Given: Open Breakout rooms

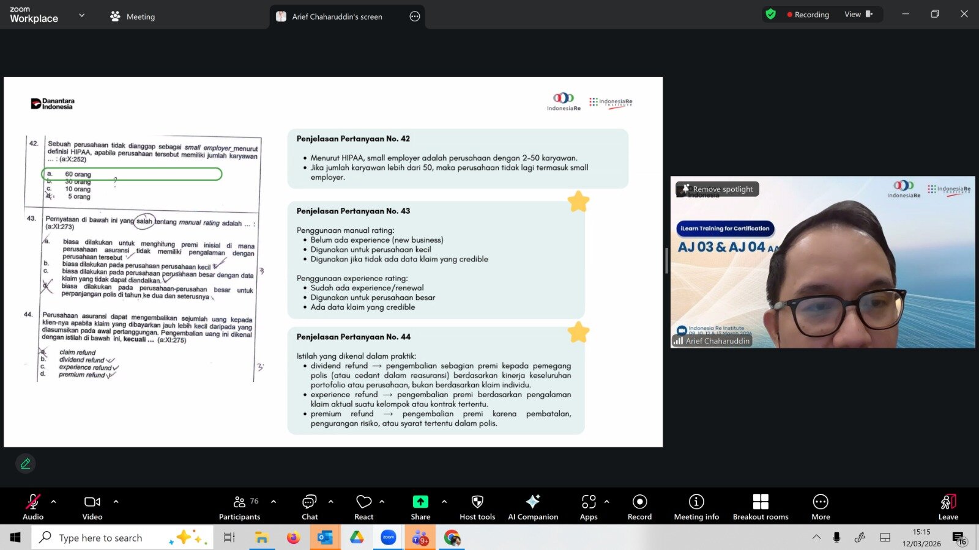Looking at the screenshot, I should (761, 507).
